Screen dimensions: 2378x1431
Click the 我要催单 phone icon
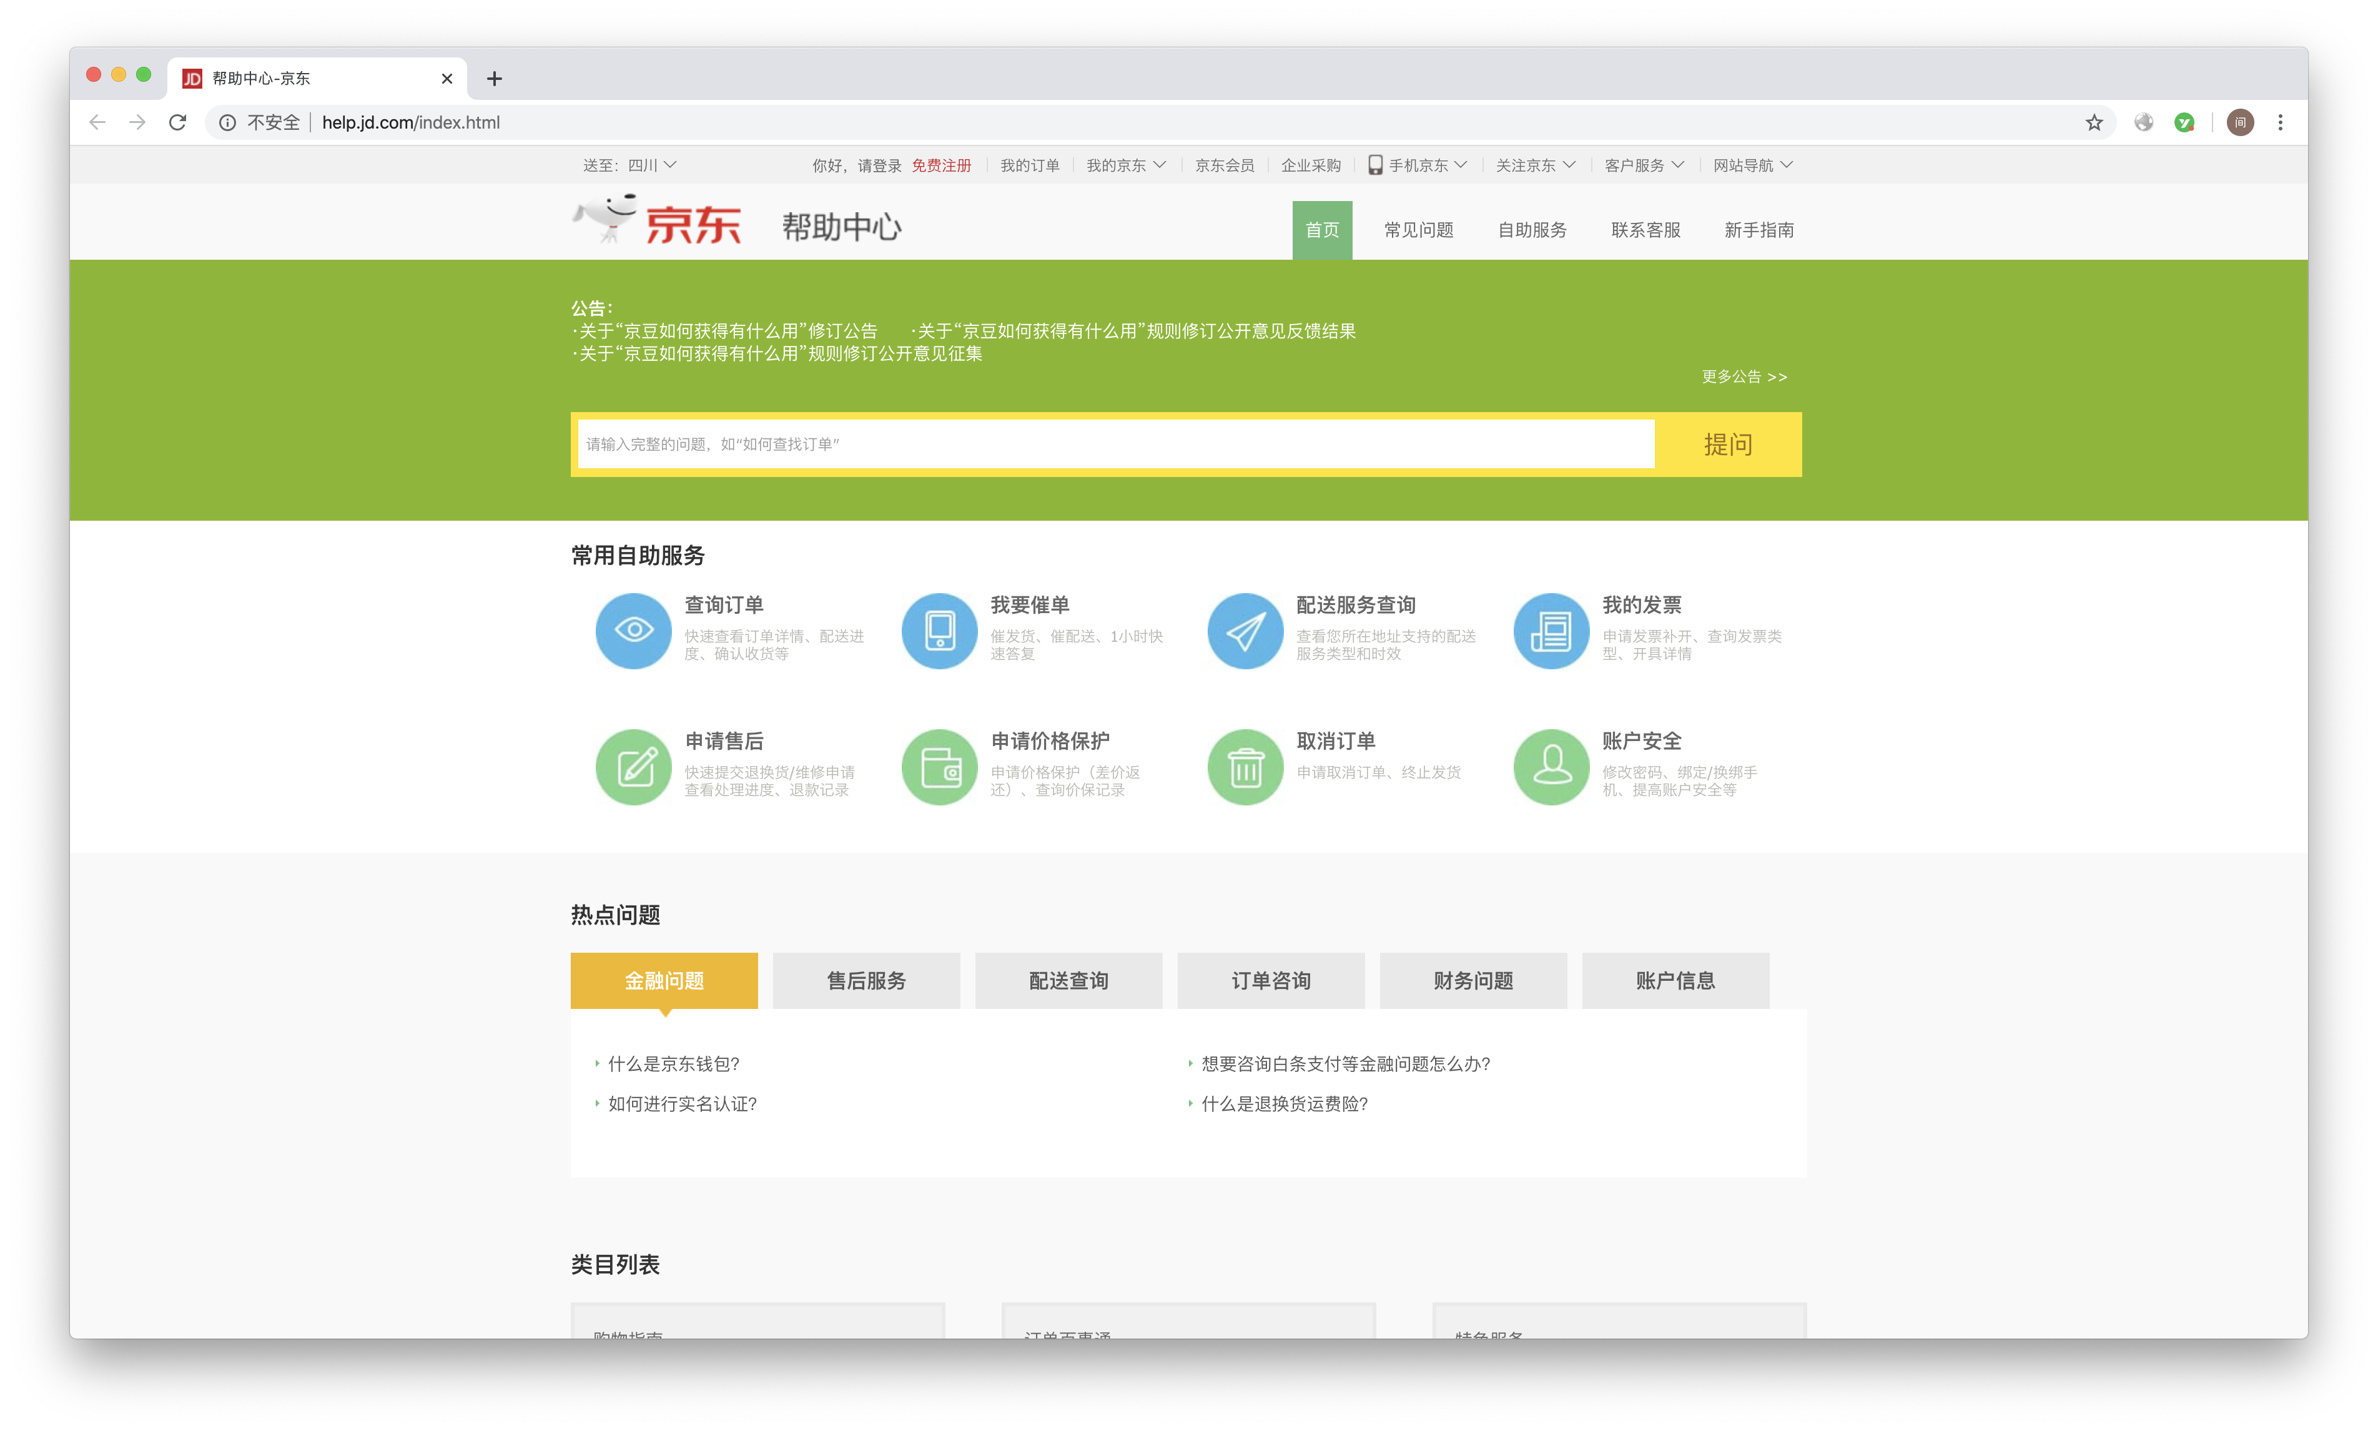tap(939, 631)
